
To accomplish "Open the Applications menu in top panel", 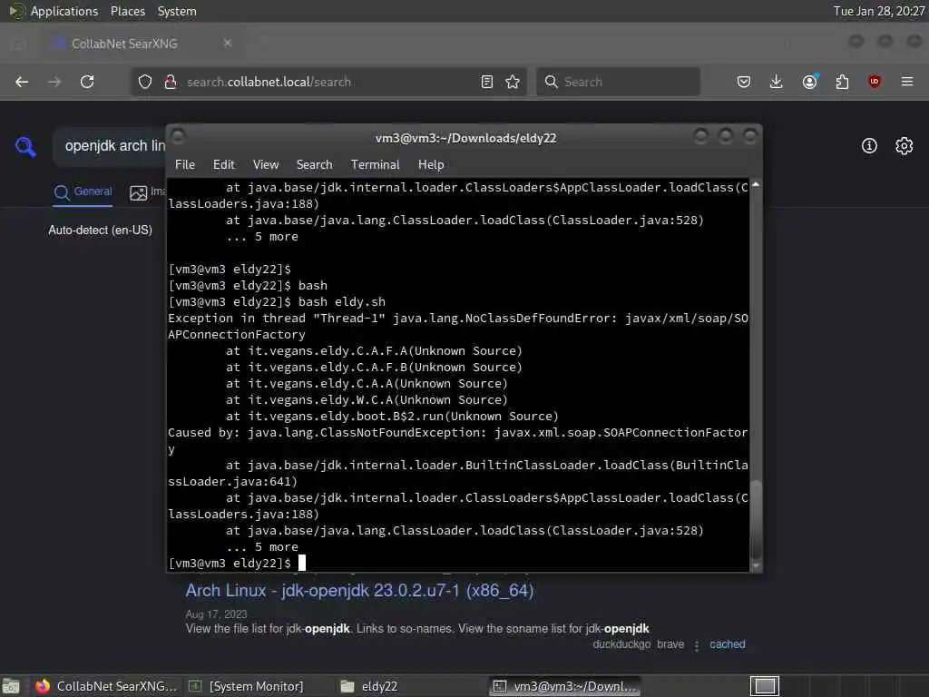I will [64, 11].
